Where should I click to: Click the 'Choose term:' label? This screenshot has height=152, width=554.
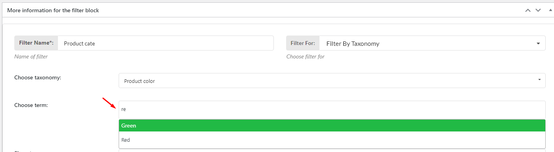(x=31, y=105)
